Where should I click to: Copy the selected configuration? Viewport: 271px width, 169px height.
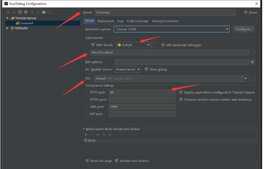[x=20, y=12]
